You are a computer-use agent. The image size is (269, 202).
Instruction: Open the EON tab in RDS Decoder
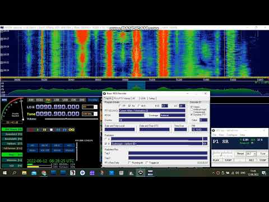click(x=143, y=98)
